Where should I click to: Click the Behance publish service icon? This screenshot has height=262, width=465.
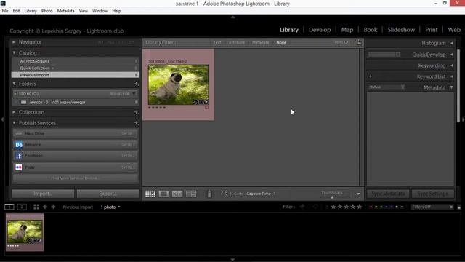pos(19,145)
